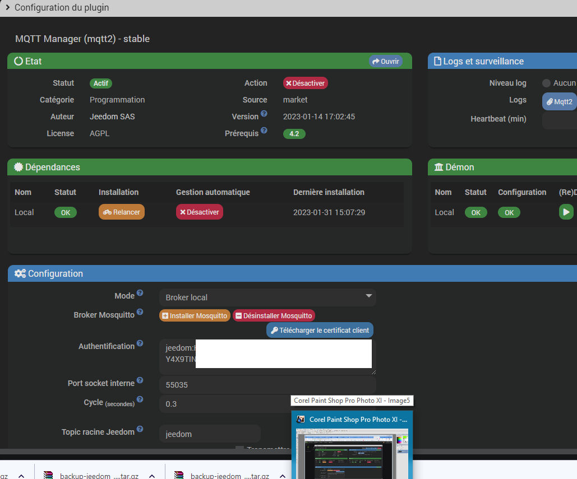Click the Port socket interne help icon
The width and height of the screenshot is (577, 479).
coord(140,380)
